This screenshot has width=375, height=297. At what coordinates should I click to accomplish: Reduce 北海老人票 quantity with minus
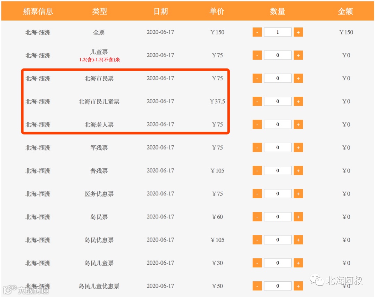pos(257,125)
